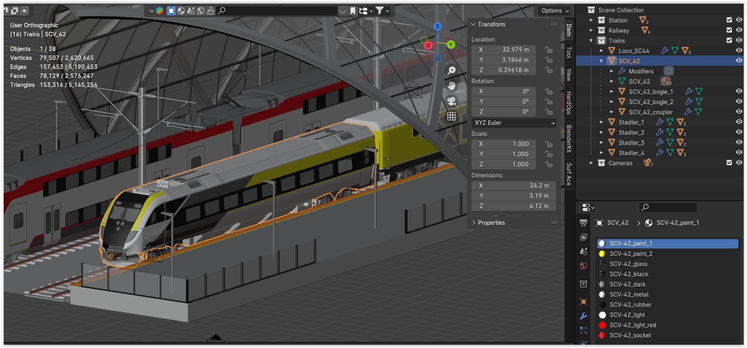
Task: Expand the Station collection
Action: [591, 20]
